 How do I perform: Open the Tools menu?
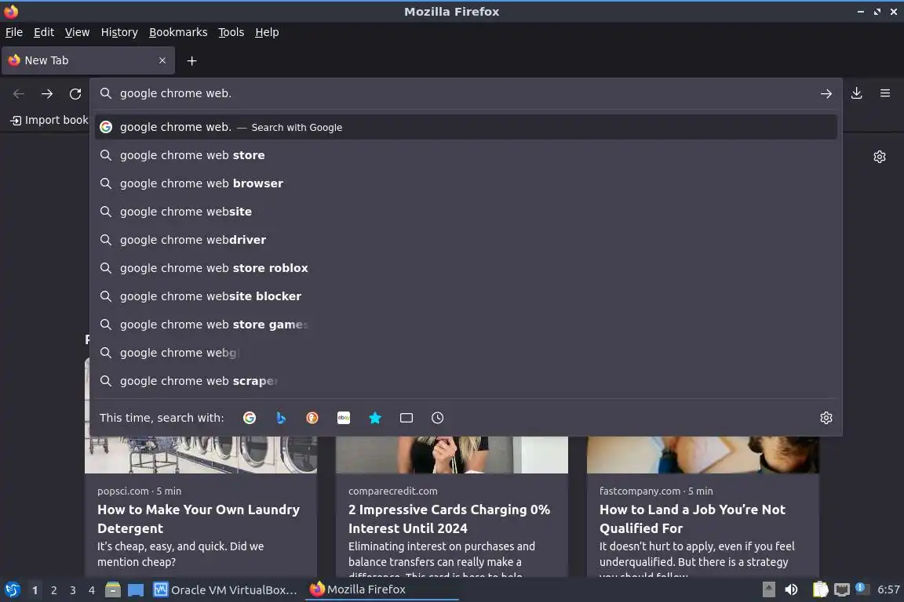click(231, 32)
